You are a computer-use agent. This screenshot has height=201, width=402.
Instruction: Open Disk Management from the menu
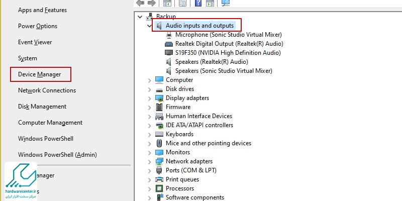42,107
